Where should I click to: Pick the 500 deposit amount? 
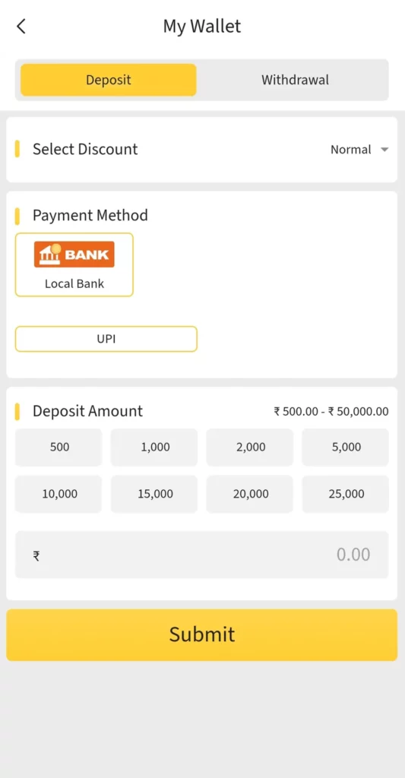point(59,447)
